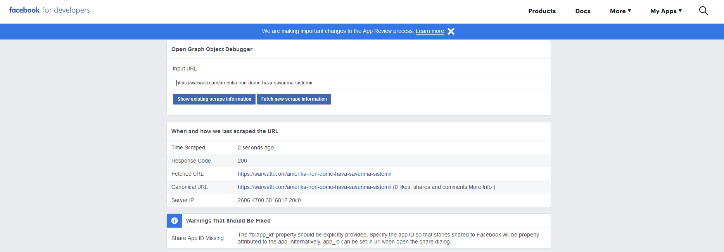Open the Canonical URL link
724x252 pixels.
tap(314, 187)
